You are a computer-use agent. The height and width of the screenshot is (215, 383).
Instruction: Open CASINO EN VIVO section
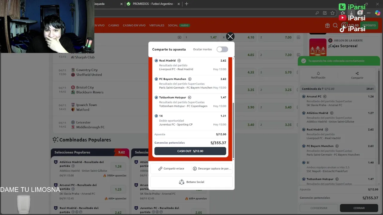click(x=134, y=25)
